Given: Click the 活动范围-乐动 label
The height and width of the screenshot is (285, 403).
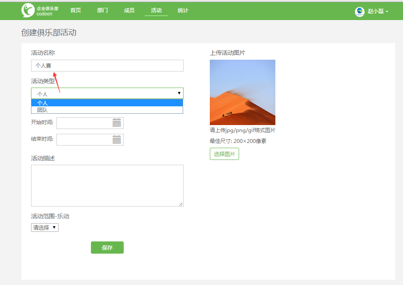Looking at the screenshot, I should pyautogui.click(x=50, y=216).
